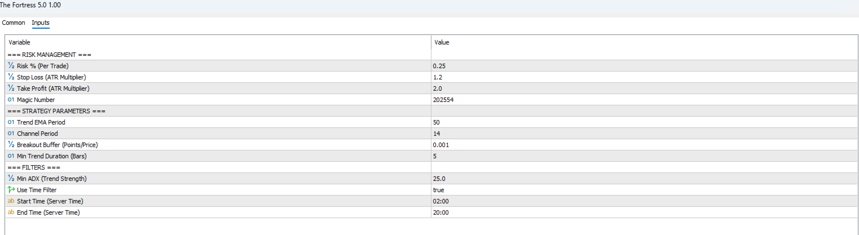859x235 pixels.
Task: Select the Risk % value 0.25 field
Action: [x=439, y=66]
